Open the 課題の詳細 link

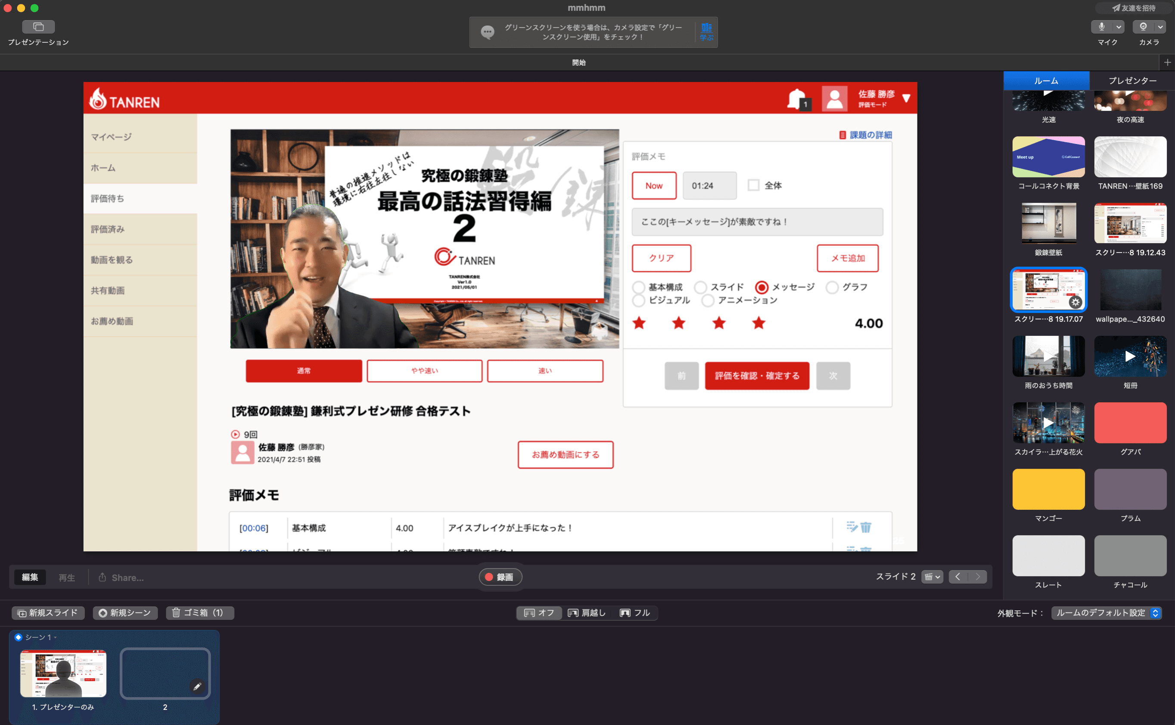coord(866,135)
